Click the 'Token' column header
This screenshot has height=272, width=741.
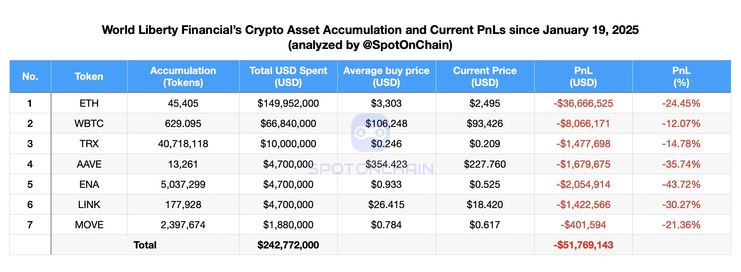coord(89,76)
